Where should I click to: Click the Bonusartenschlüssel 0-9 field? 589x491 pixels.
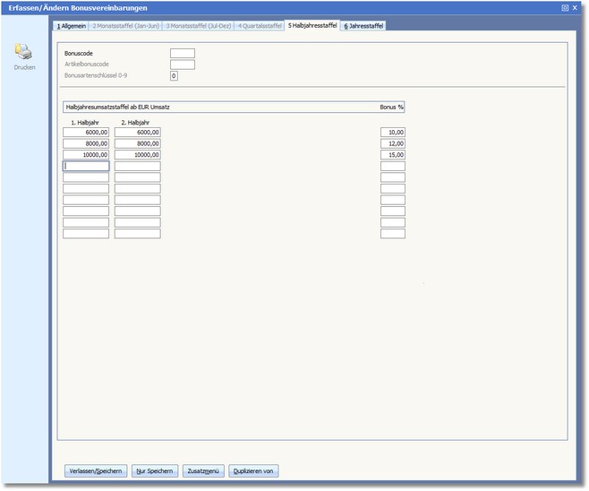pyautogui.click(x=174, y=76)
